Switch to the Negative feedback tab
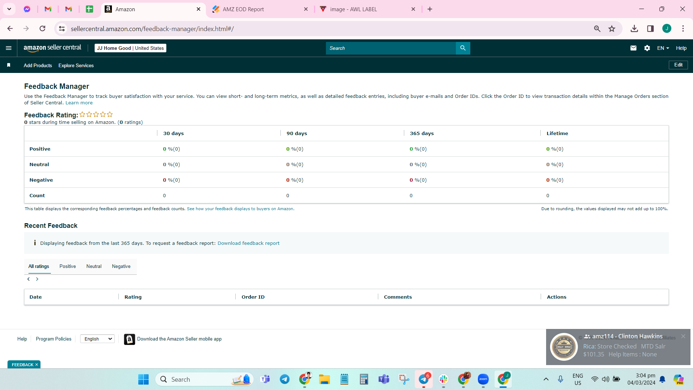Screen dimensions: 693x390 pyautogui.click(x=121, y=266)
